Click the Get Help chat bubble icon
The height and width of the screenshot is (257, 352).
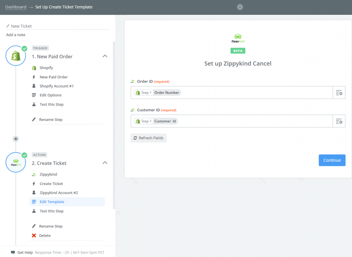pyautogui.click(x=13, y=252)
